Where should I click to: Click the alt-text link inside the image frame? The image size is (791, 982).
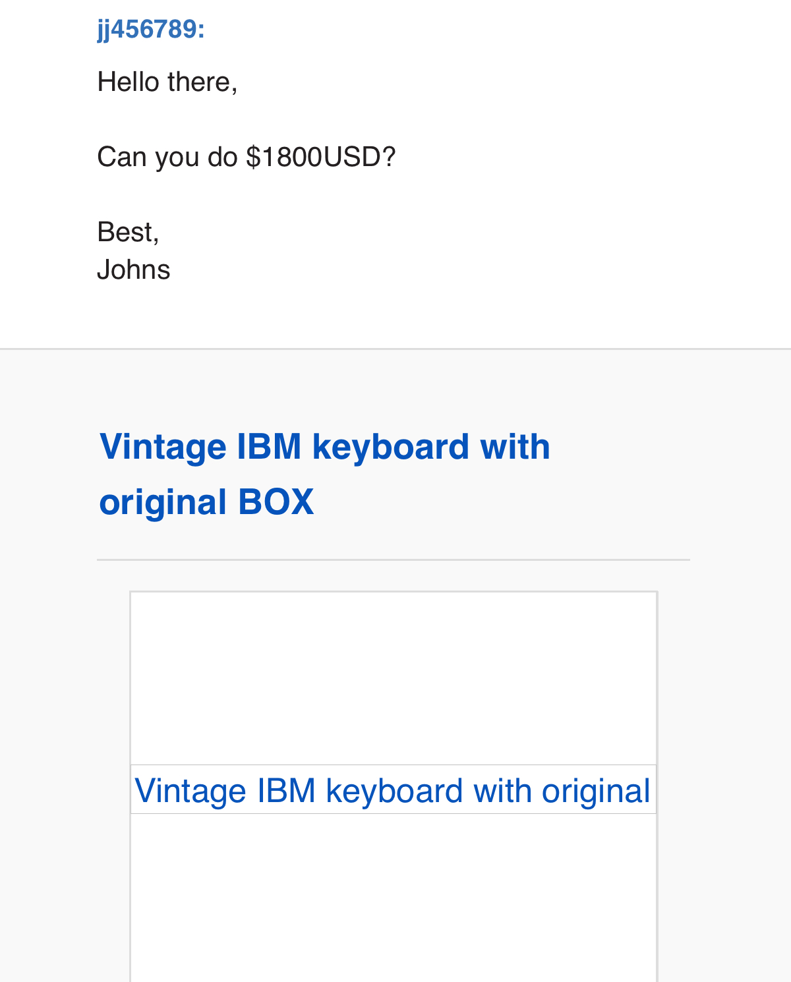click(x=392, y=790)
